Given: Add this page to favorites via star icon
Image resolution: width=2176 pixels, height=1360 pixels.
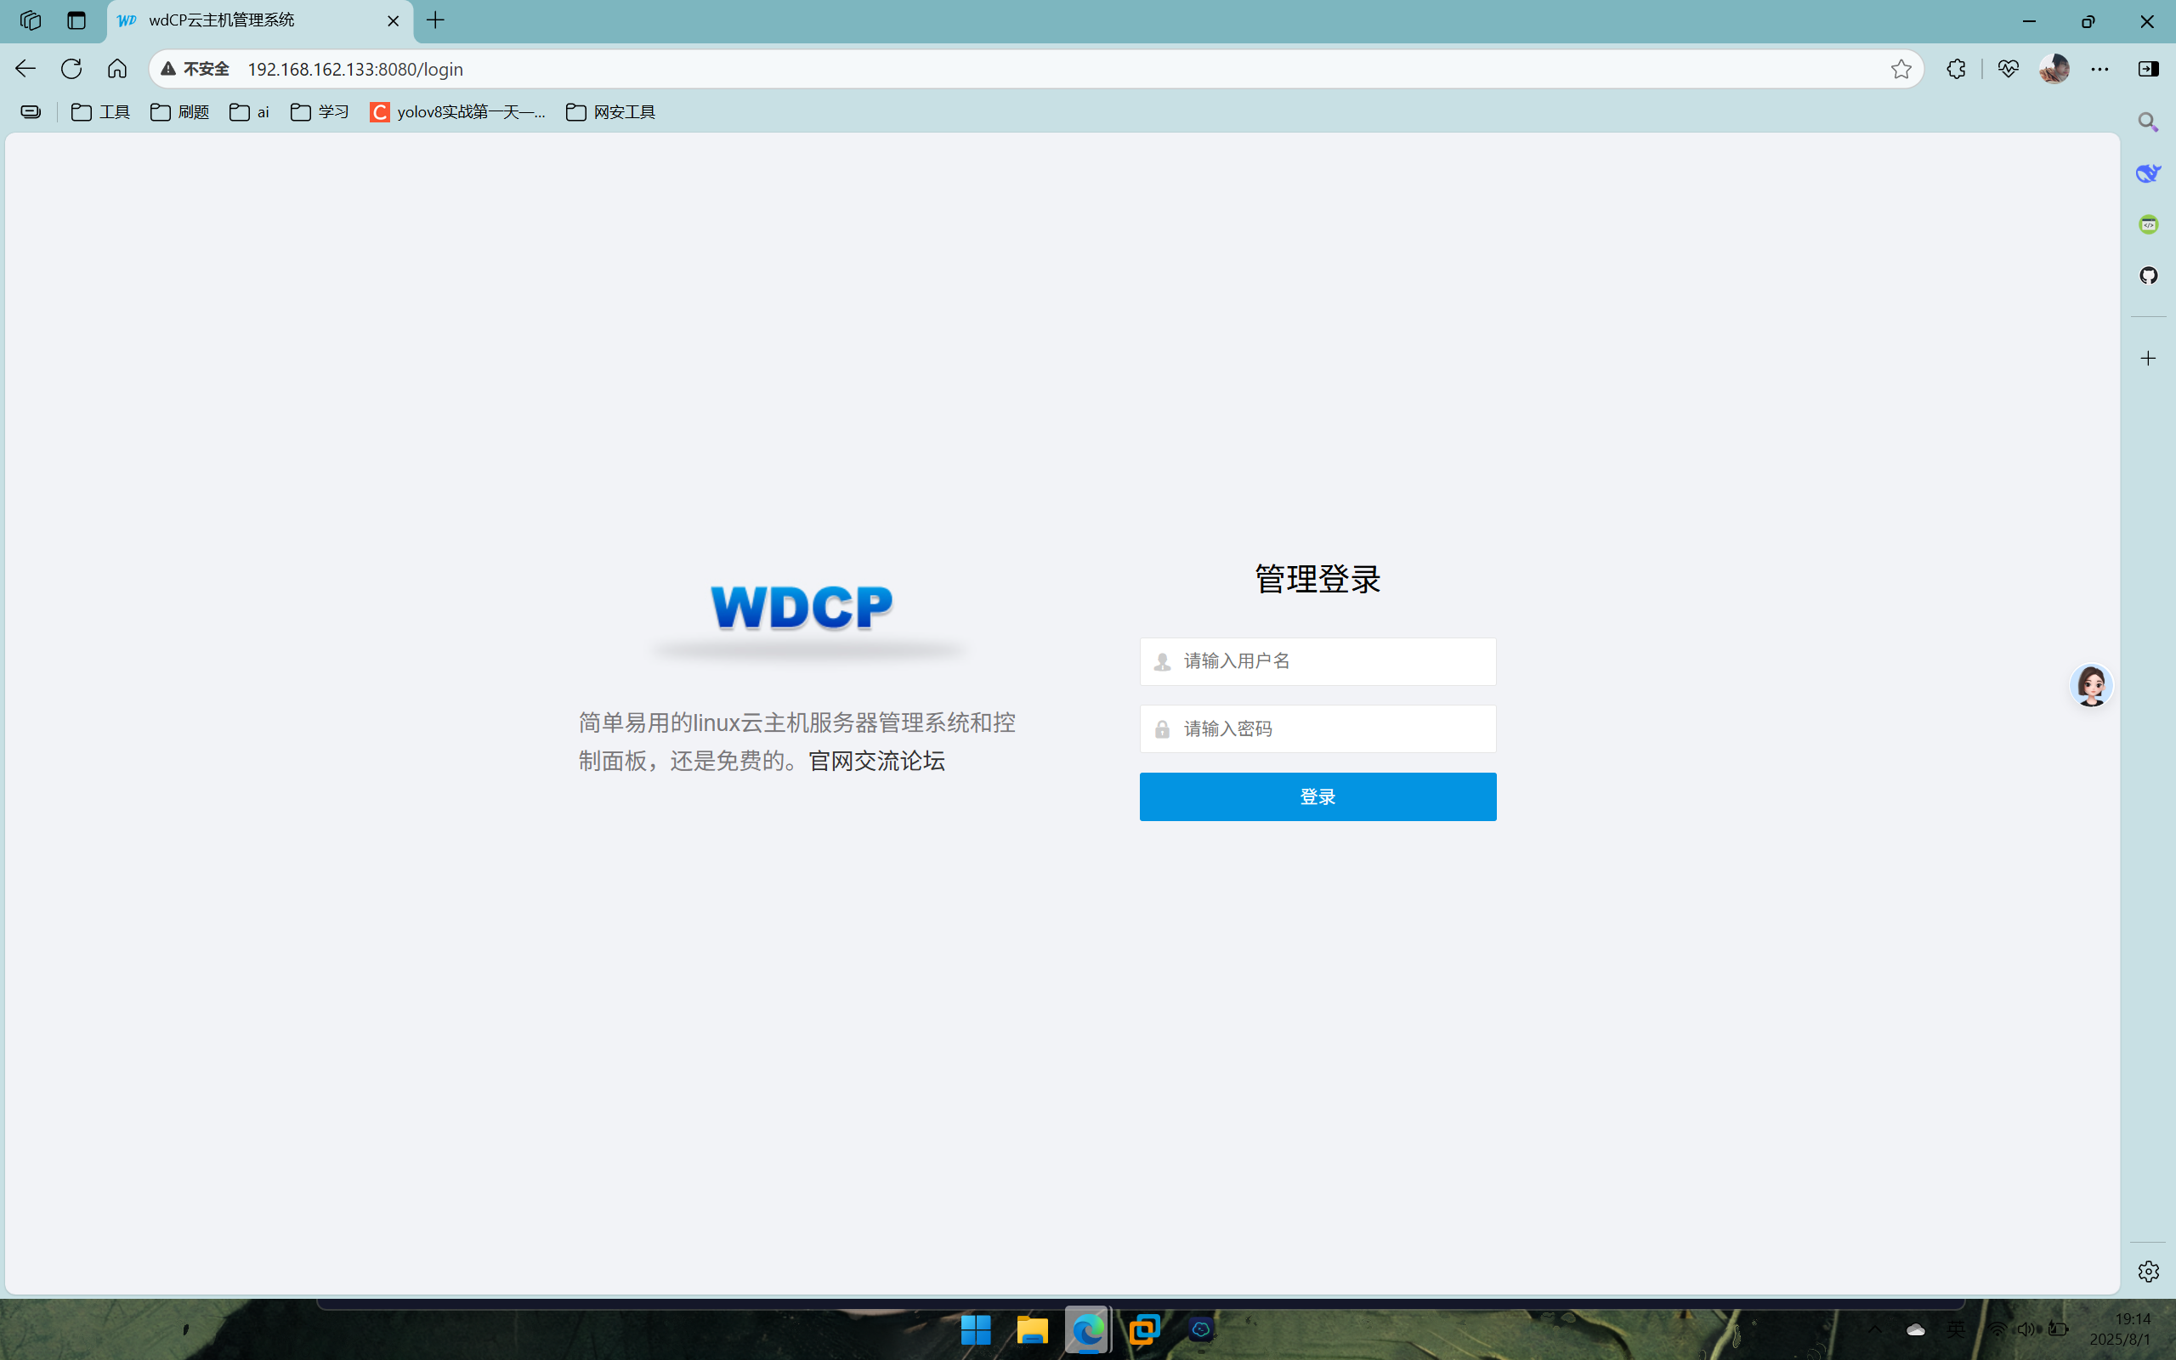Looking at the screenshot, I should pyautogui.click(x=1901, y=68).
